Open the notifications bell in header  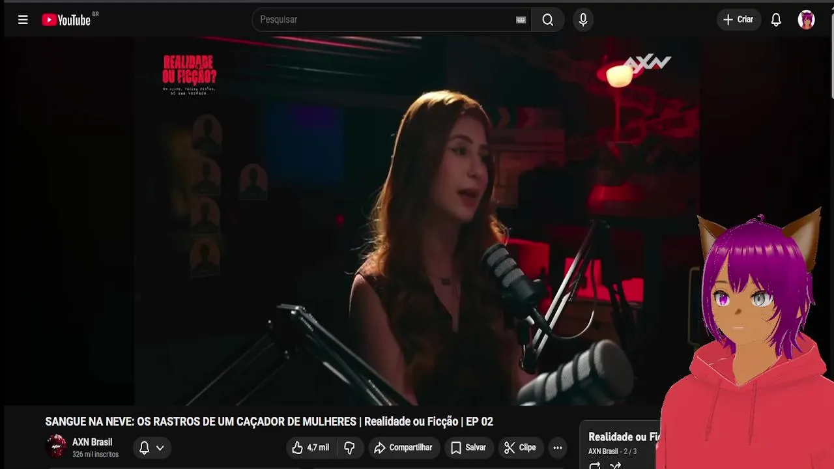coord(776,20)
